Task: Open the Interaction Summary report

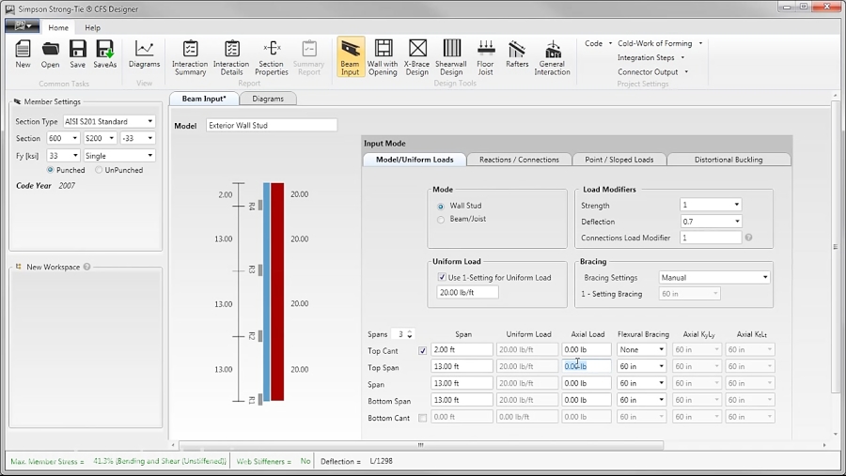Action: (x=190, y=56)
